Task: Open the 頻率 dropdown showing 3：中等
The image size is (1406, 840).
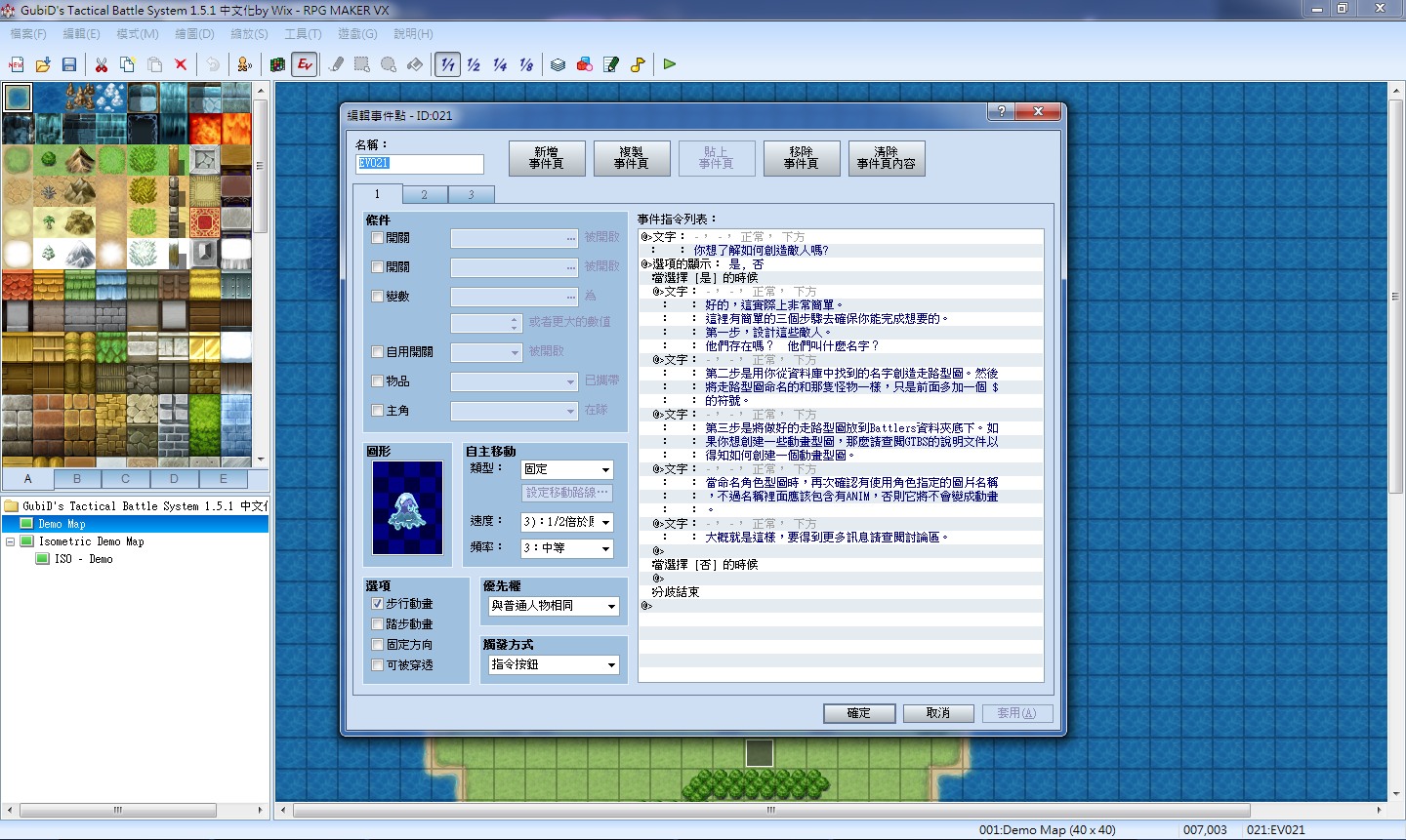Action: tap(566, 548)
